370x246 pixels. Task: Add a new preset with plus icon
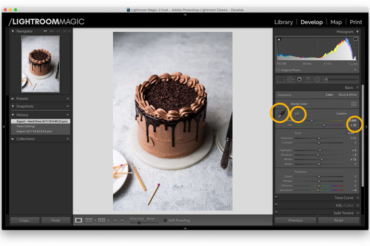point(68,99)
